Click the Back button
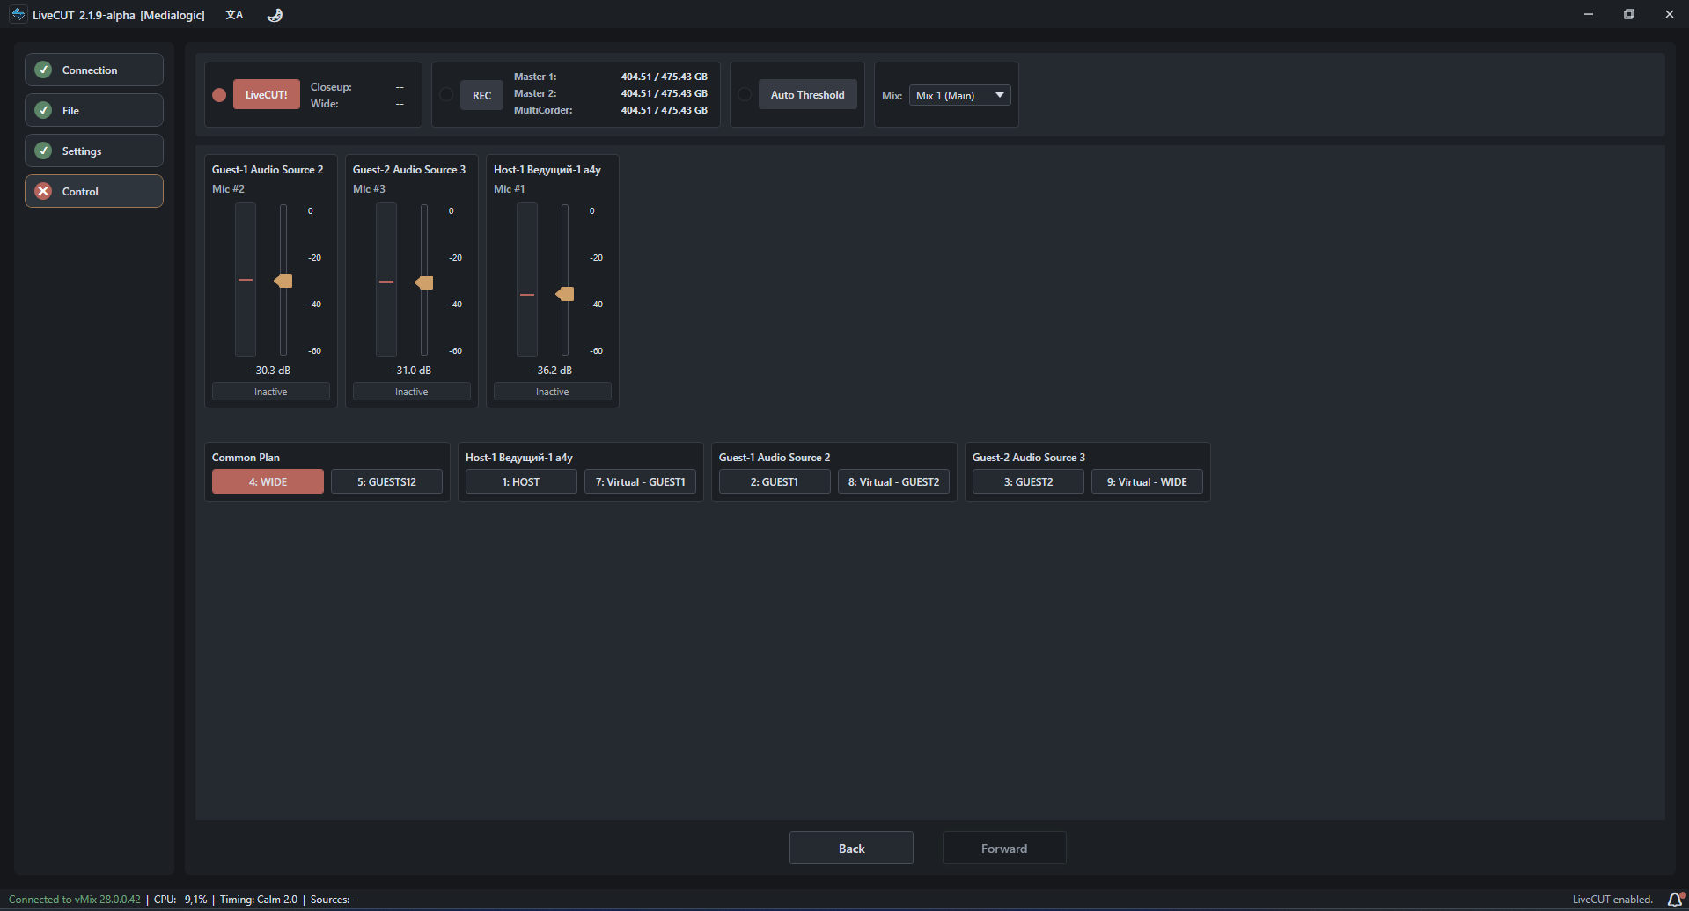1689x911 pixels. click(x=851, y=848)
